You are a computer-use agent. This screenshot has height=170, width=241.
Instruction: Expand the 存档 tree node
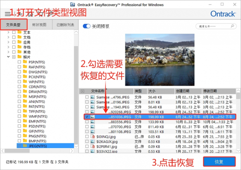point(9,47)
